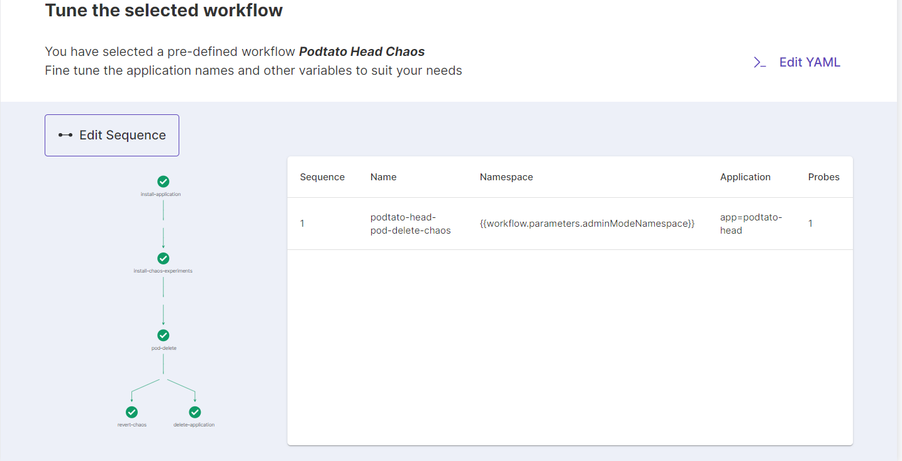Screen dimensions: 902x461
Task: Select the delete-application green check node
Action: 195,412
